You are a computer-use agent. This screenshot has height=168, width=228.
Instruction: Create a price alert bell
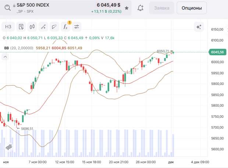pyautogui.click(x=140, y=8)
